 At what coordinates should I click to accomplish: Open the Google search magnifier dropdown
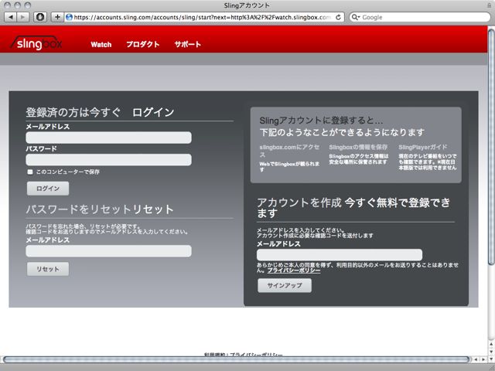(356, 17)
